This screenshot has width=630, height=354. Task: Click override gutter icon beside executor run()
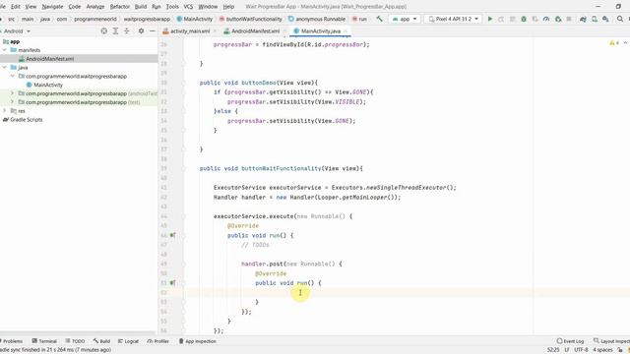172,235
